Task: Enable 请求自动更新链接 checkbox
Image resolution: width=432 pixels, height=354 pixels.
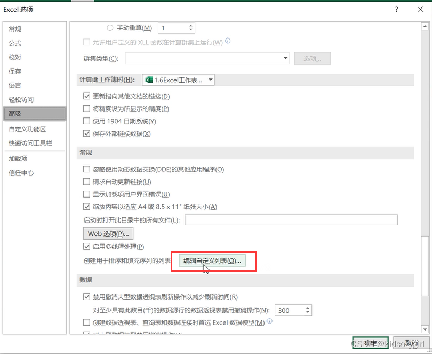Action: pos(86,182)
